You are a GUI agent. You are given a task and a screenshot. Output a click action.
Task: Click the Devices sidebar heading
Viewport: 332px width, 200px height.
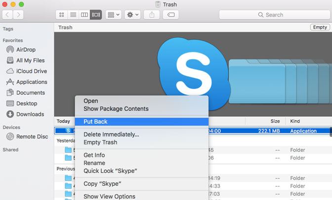(x=11, y=128)
